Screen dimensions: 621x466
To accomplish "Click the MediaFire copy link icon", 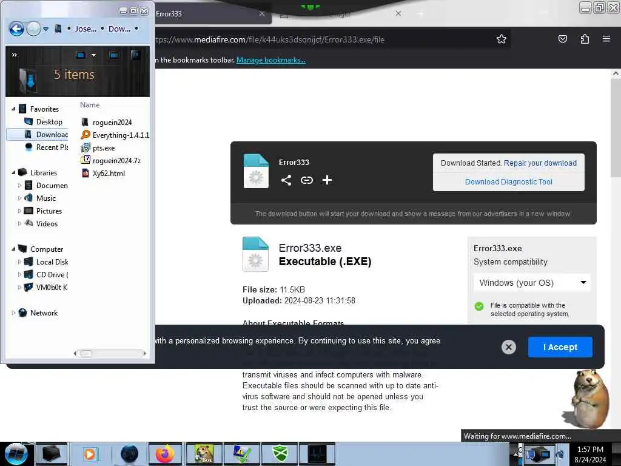I will [x=306, y=180].
